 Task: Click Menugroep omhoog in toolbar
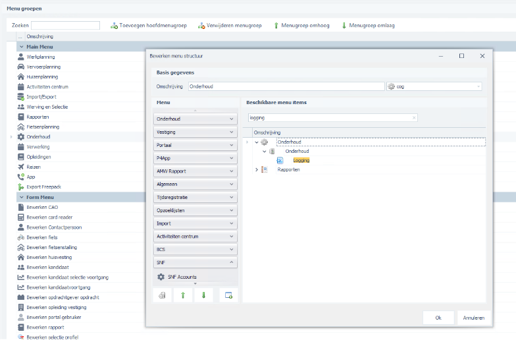[301, 25]
